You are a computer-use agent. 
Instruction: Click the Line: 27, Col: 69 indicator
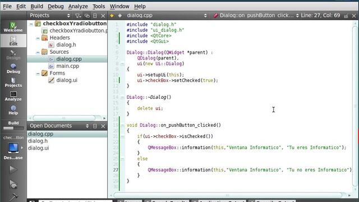(320, 16)
